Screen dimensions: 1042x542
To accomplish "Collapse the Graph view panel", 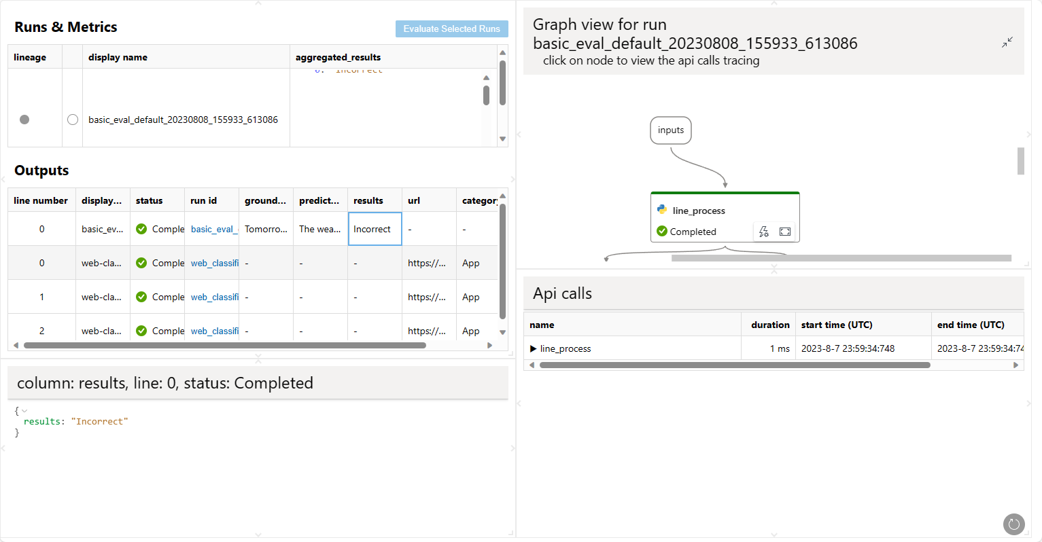I will [x=1007, y=42].
